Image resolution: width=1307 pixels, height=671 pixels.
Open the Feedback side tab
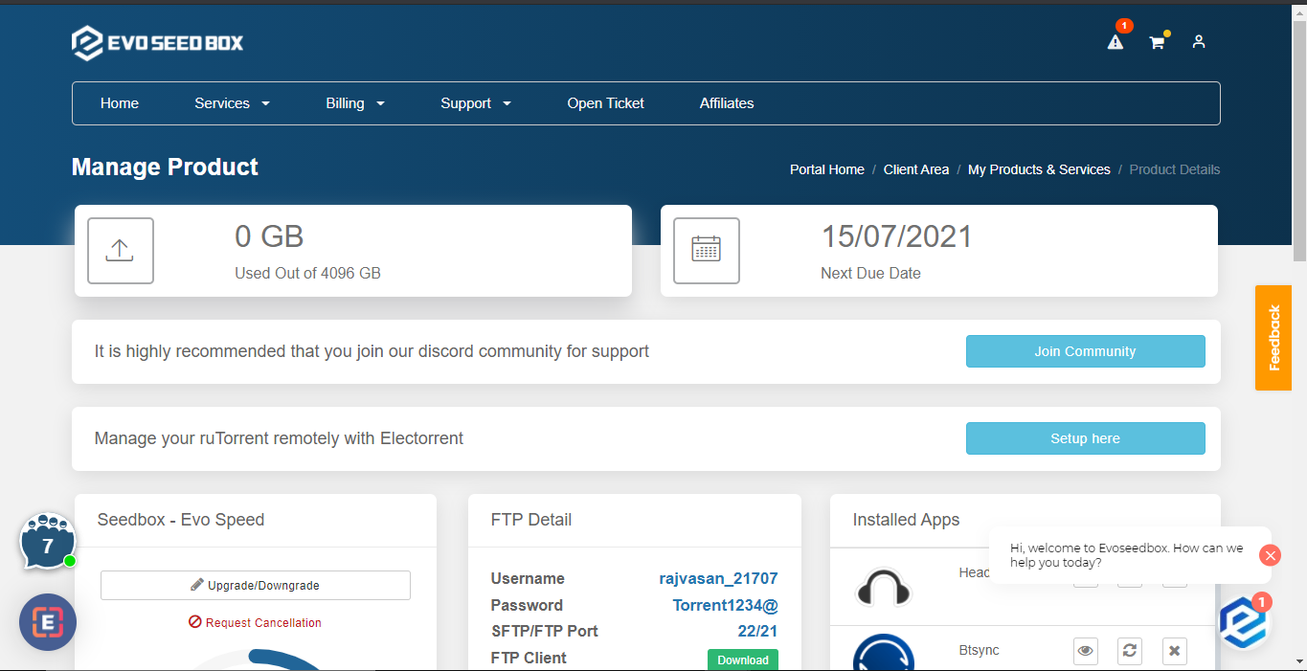click(1273, 338)
